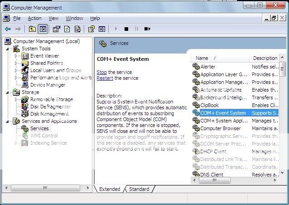Click the Stop the service link
289x205 pixels.
[x=101, y=72]
